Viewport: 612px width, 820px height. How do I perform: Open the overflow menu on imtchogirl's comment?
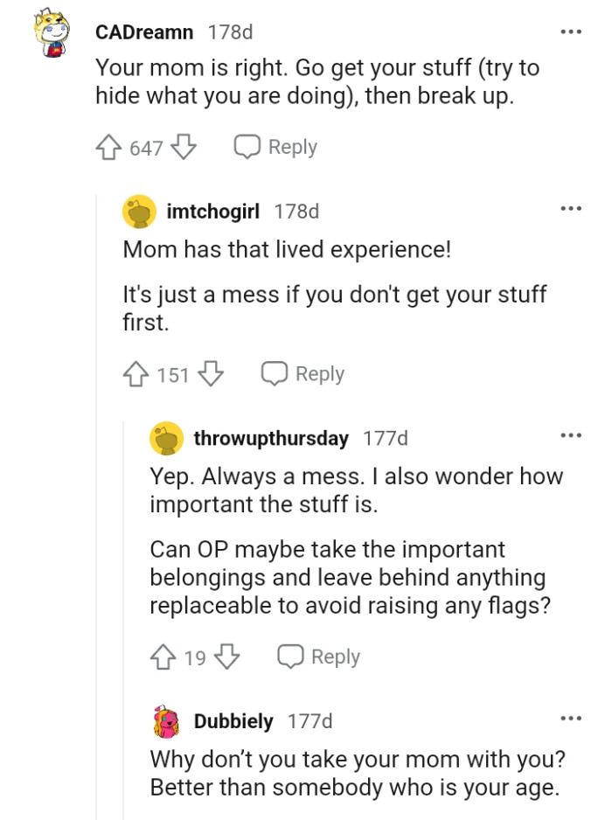570,207
